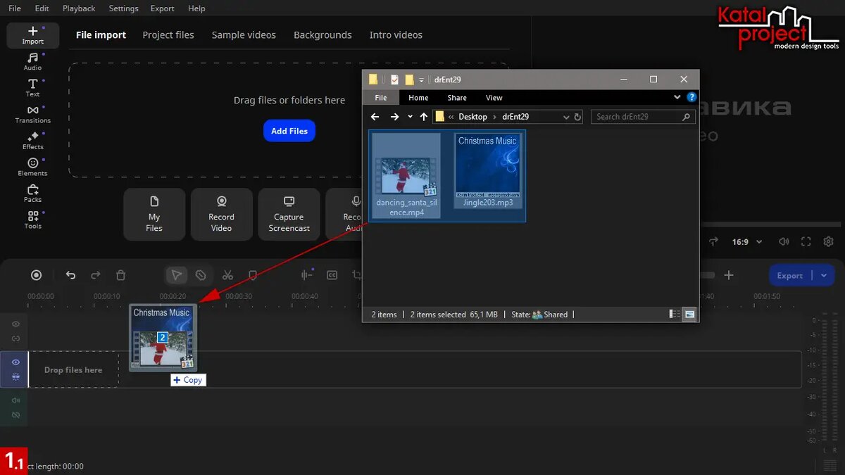Toggle visibility eye of the upper overlay track
This screenshot has width=845, height=475.
(15, 324)
